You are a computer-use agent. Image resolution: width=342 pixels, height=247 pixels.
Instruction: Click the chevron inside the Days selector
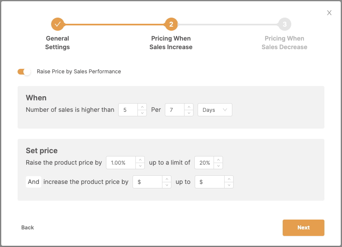click(225, 110)
